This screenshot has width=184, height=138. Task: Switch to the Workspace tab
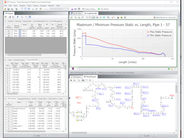point(76,77)
